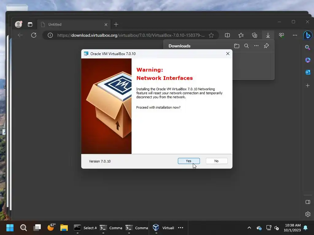This screenshot has height=235, width=314.
Task: Open Outlook sidebar icon
Action: point(308,72)
